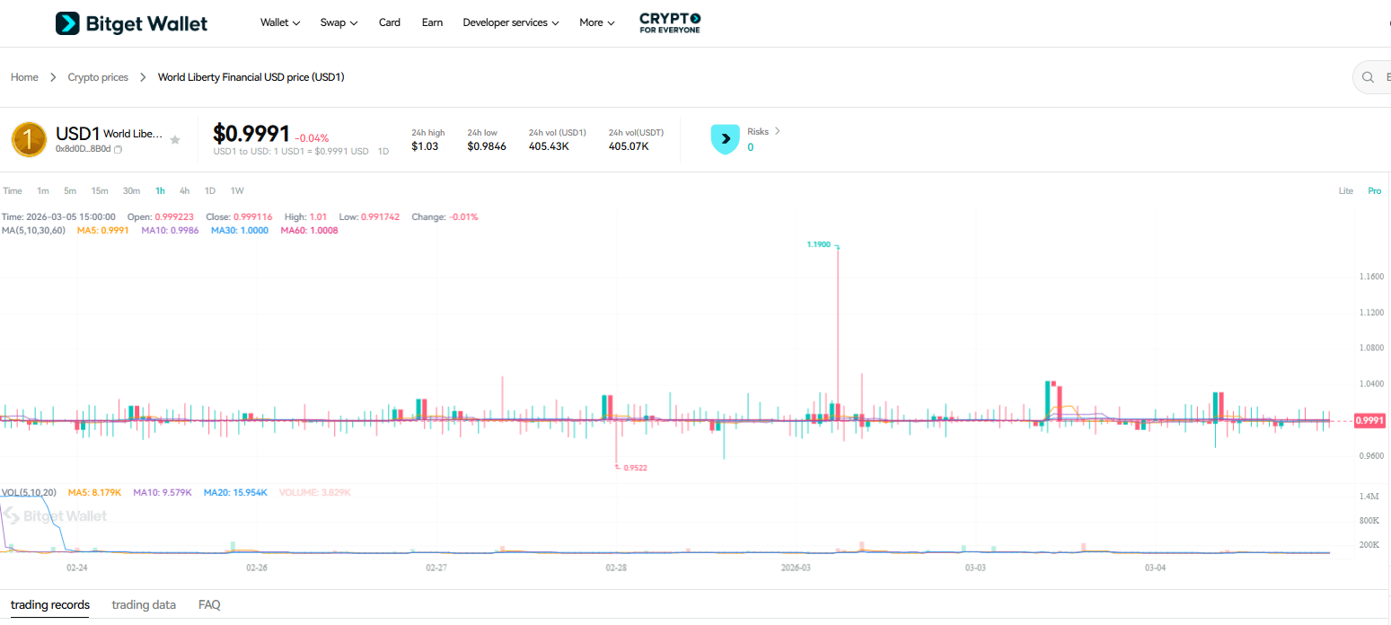The width and height of the screenshot is (1391, 625).
Task: Click the Earn menu item
Action: (x=432, y=22)
